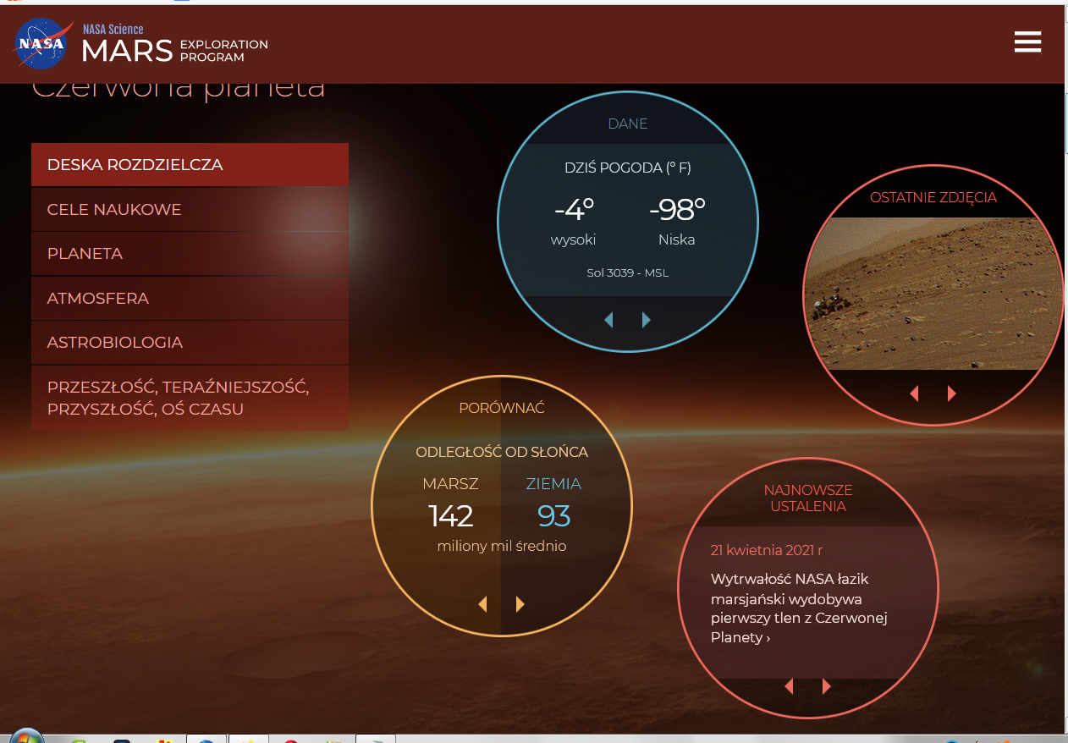Click the MARSZ column label
The image size is (1068, 743).
[x=450, y=484]
